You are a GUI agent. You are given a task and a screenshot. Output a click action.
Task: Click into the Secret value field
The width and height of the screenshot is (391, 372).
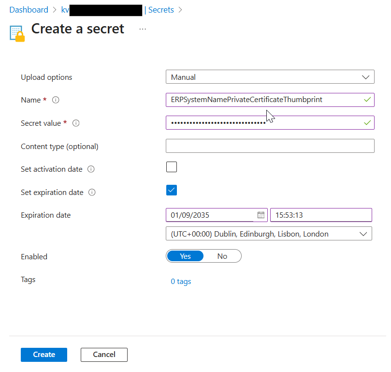click(x=270, y=123)
